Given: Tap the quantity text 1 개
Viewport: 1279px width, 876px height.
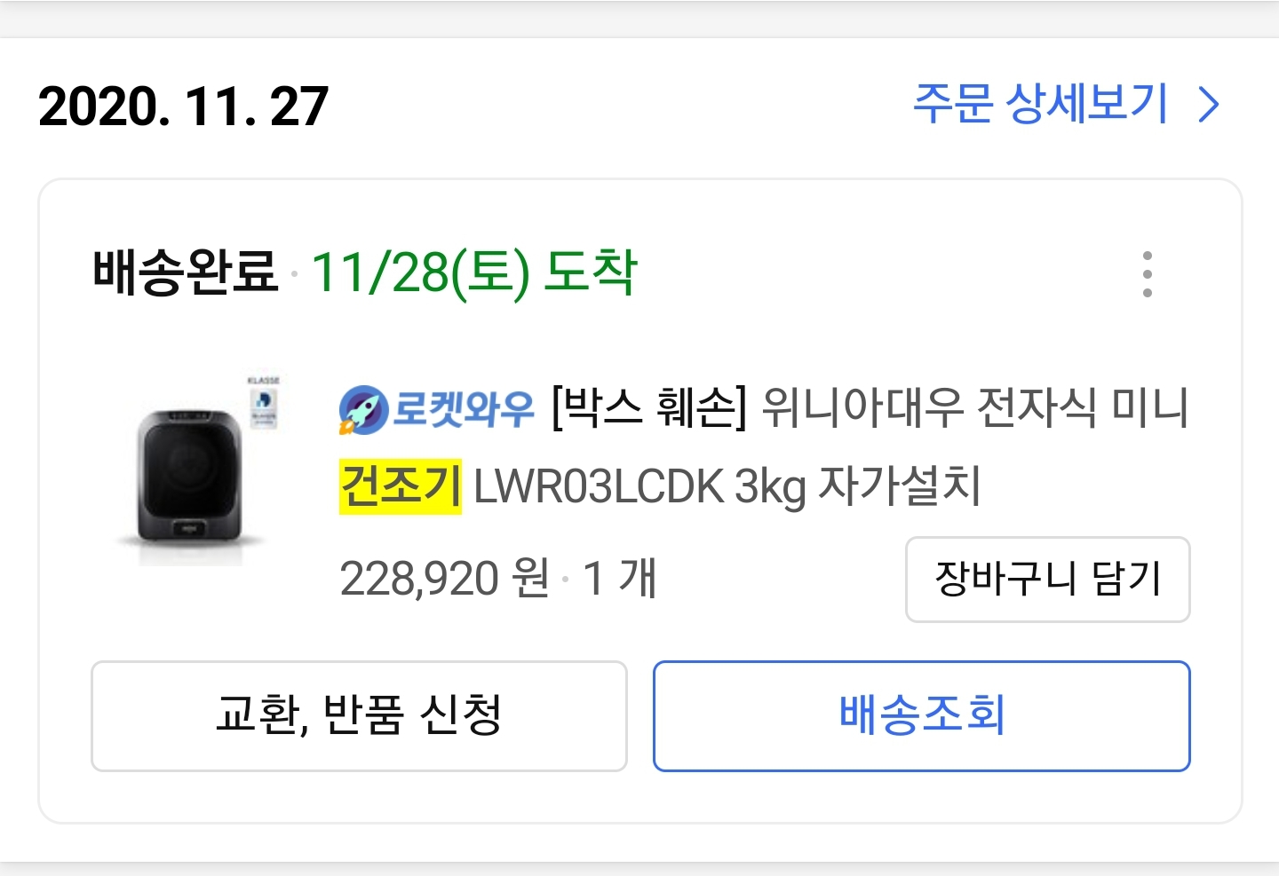Looking at the screenshot, I should pyautogui.click(x=619, y=579).
